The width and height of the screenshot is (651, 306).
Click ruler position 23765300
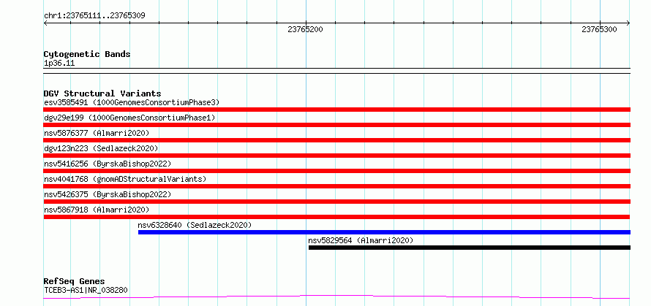pos(599,29)
